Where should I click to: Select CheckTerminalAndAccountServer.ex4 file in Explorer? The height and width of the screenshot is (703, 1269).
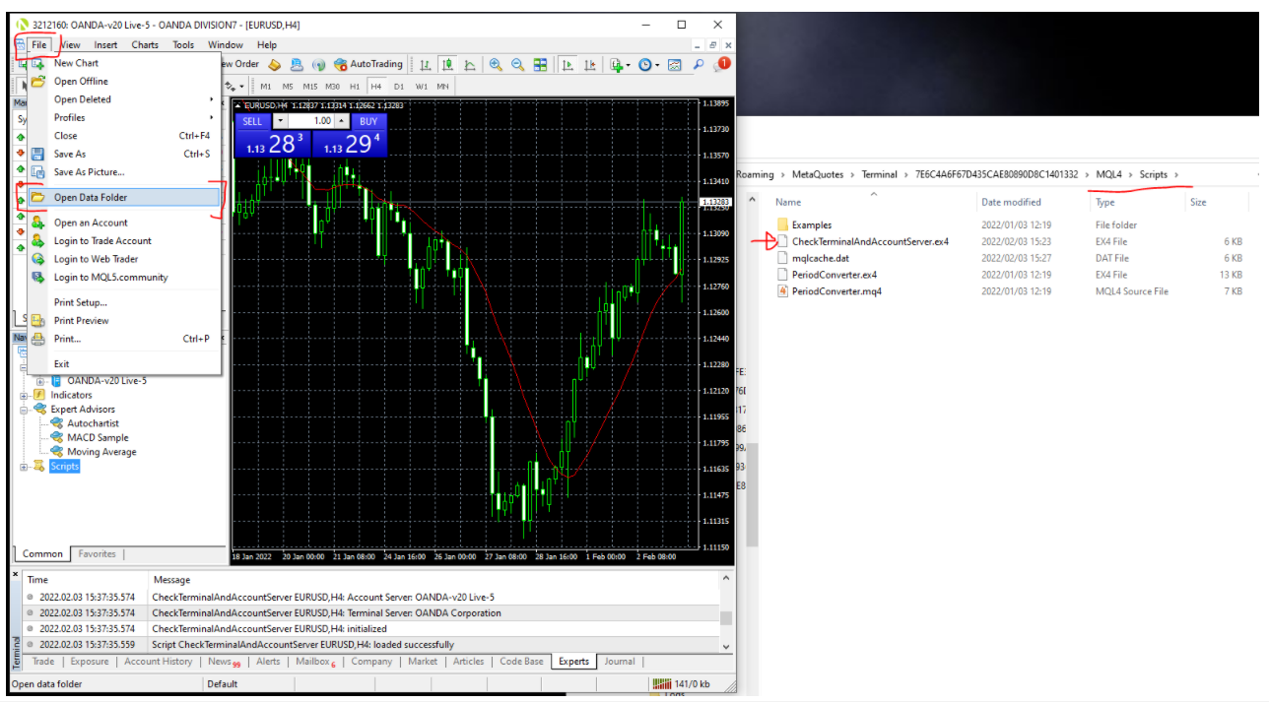[870, 241]
